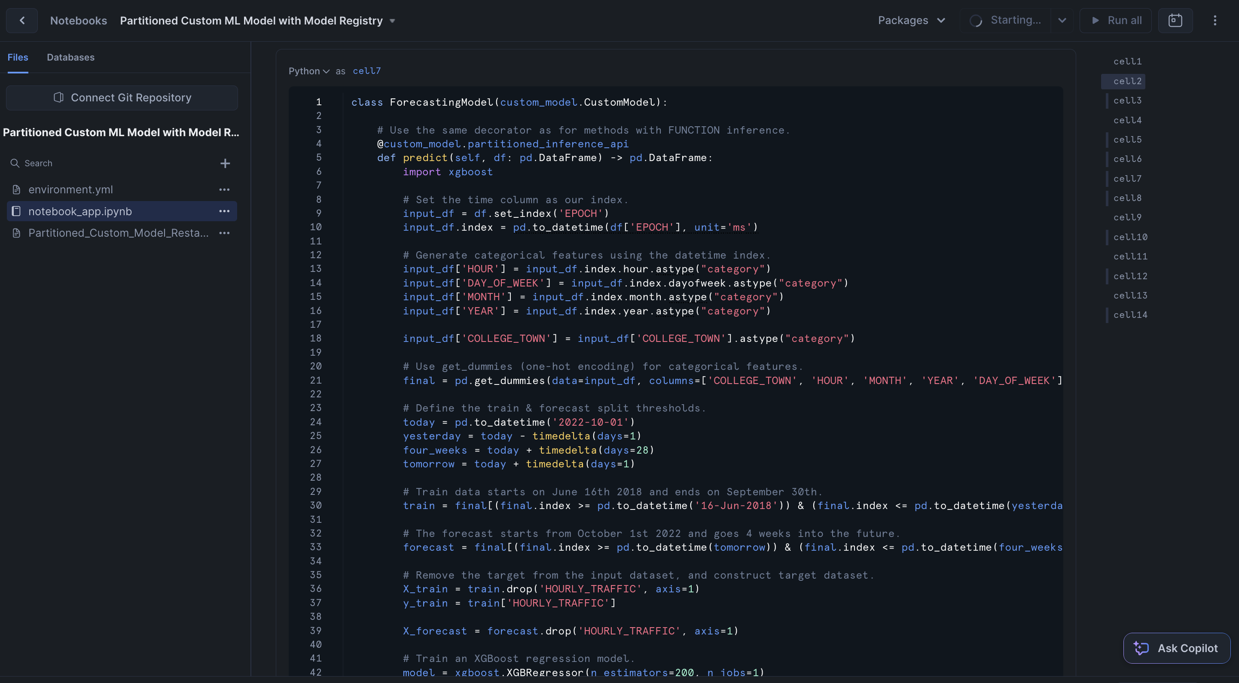Jump to cell10 in the outline
This screenshot has width=1239, height=683.
tap(1130, 237)
